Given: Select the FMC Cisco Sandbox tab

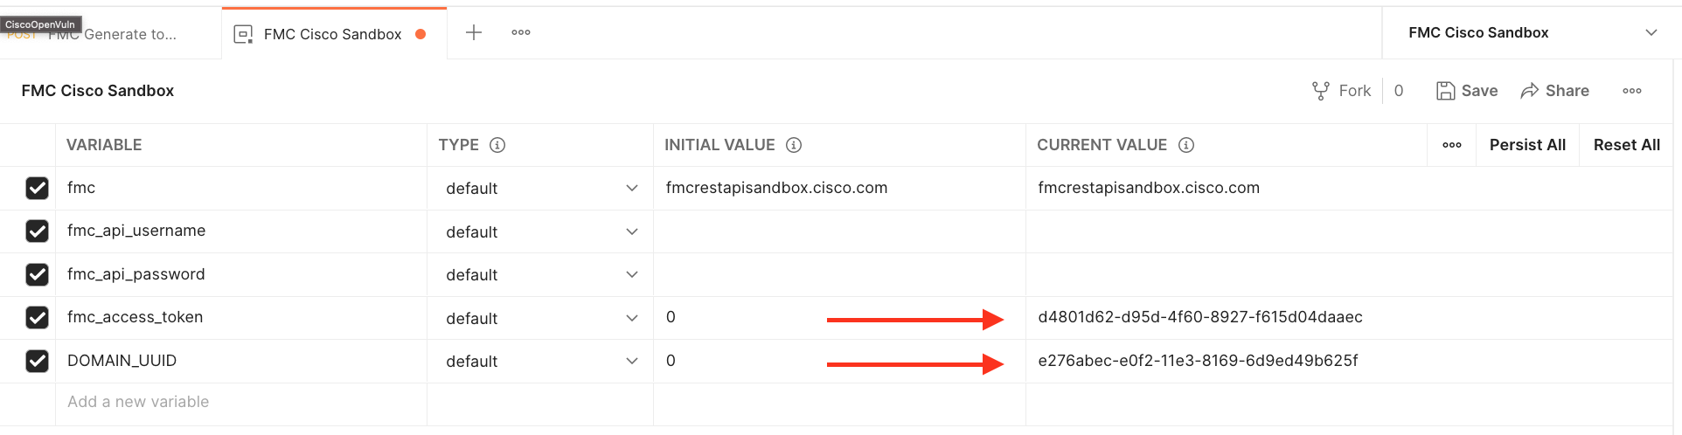Looking at the screenshot, I should click(332, 34).
